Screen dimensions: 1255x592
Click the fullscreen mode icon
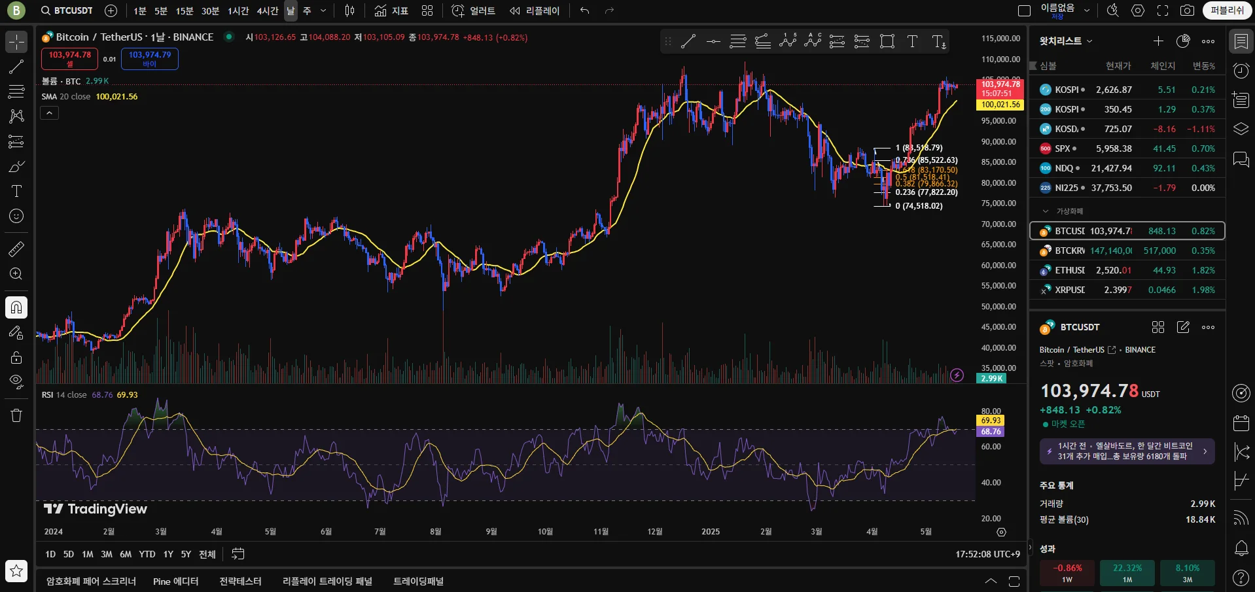coord(1163,10)
